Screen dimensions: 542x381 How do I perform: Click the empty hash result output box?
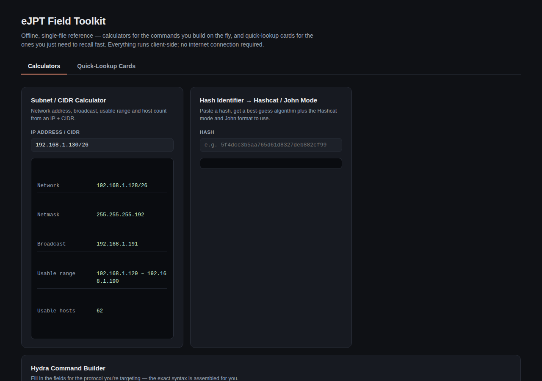271,163
